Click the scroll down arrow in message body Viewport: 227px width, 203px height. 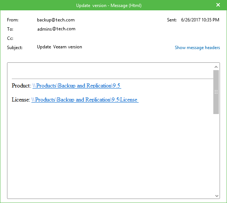(x=217, y=196)
